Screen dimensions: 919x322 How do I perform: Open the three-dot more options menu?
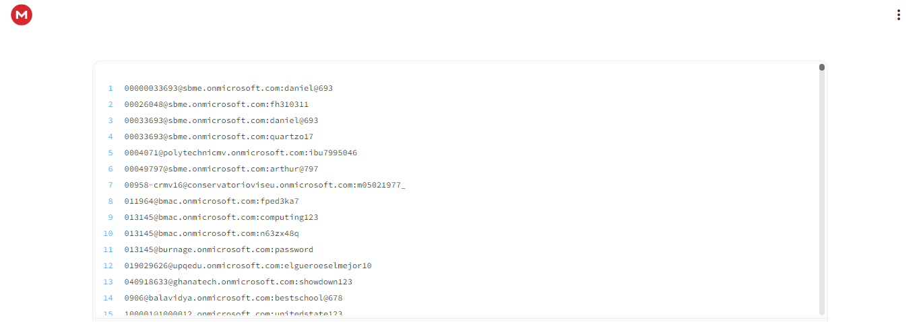898,15
